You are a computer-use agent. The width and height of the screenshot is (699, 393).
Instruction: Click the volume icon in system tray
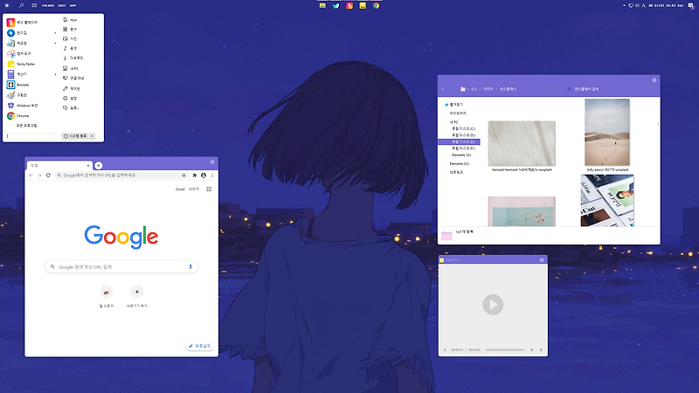tap(637, 6)
